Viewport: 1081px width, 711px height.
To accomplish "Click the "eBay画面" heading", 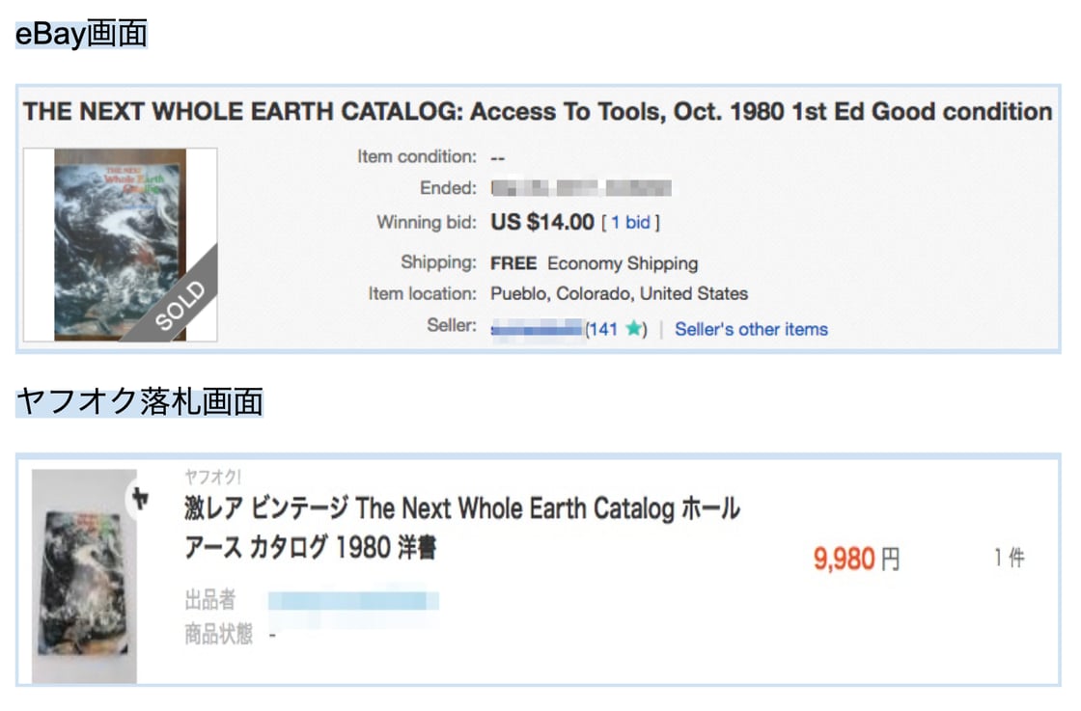I will coord(82,35).
